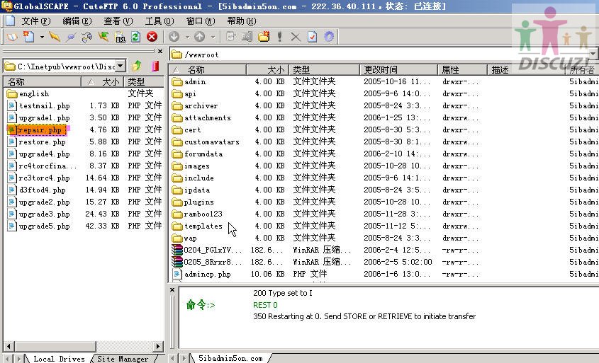Select the admincp.php file icon in the remote pane

point(177,274)
